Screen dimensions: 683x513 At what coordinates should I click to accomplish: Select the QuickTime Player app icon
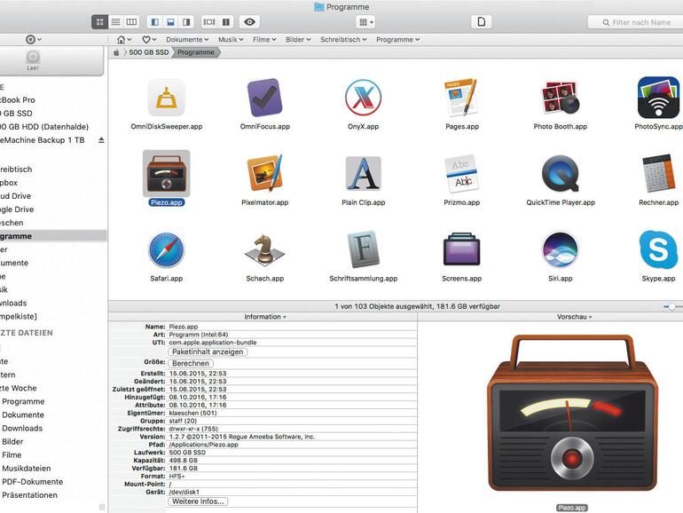click(x=560, y=173)
